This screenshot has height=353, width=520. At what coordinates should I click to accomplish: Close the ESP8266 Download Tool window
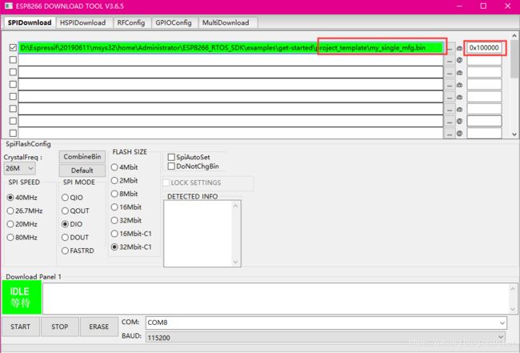(x=508, y=6)
